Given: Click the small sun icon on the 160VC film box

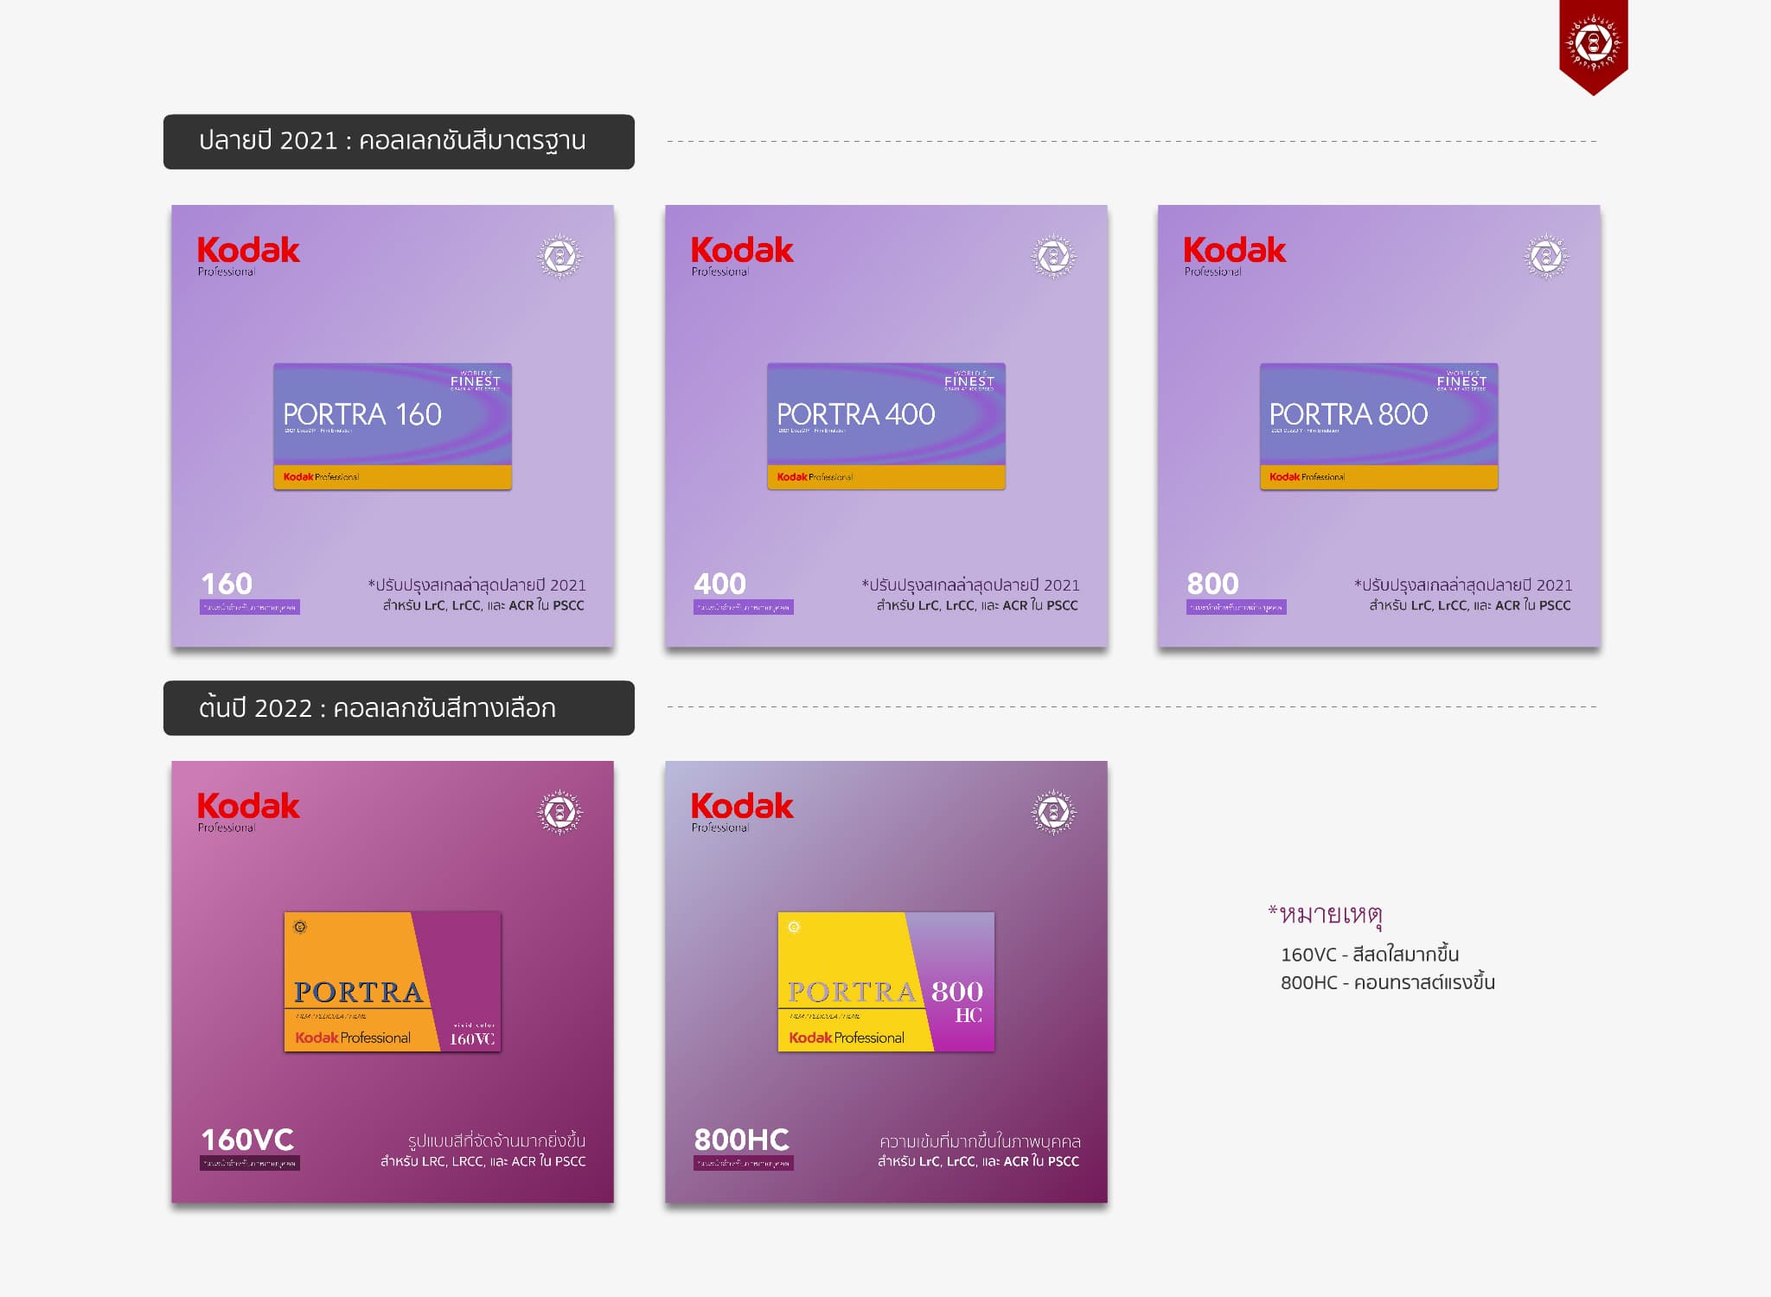Looking at the screenshot, I should tap(300, 927).
